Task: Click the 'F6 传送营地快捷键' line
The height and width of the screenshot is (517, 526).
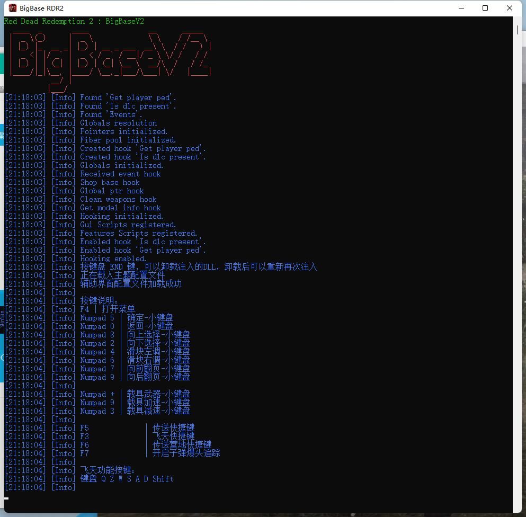Action: pos(109,445)
